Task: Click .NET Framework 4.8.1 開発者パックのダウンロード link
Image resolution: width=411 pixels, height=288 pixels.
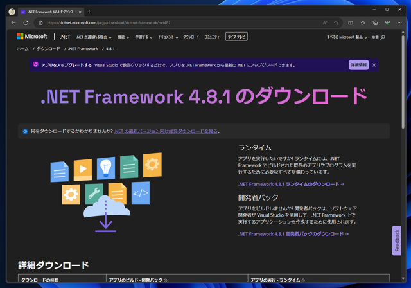Action: point(293,234)
